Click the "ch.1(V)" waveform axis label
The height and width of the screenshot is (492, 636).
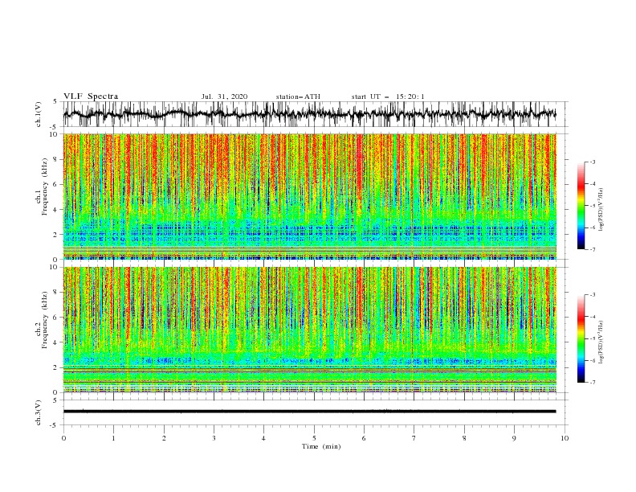coord(39,114)
